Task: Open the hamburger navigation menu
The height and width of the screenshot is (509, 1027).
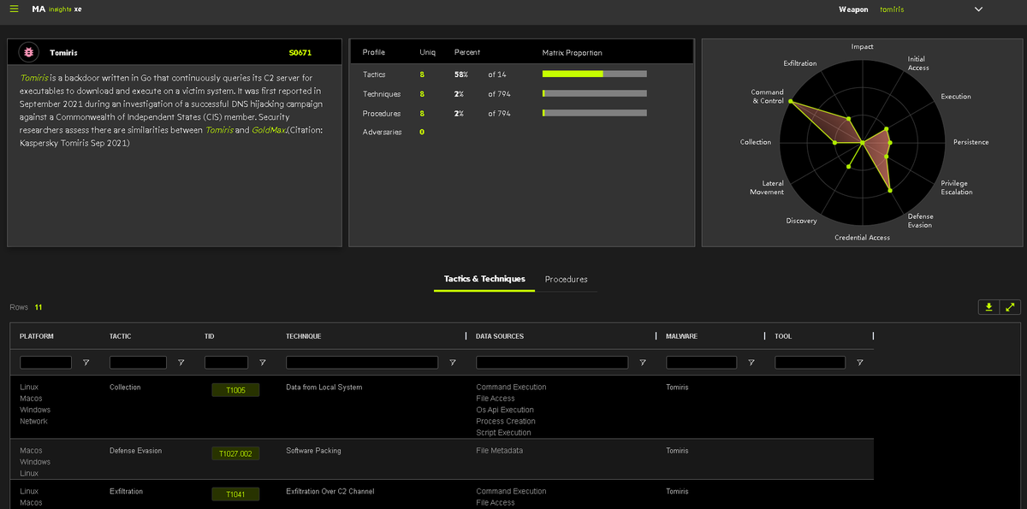Action: (x=14, y=9)
